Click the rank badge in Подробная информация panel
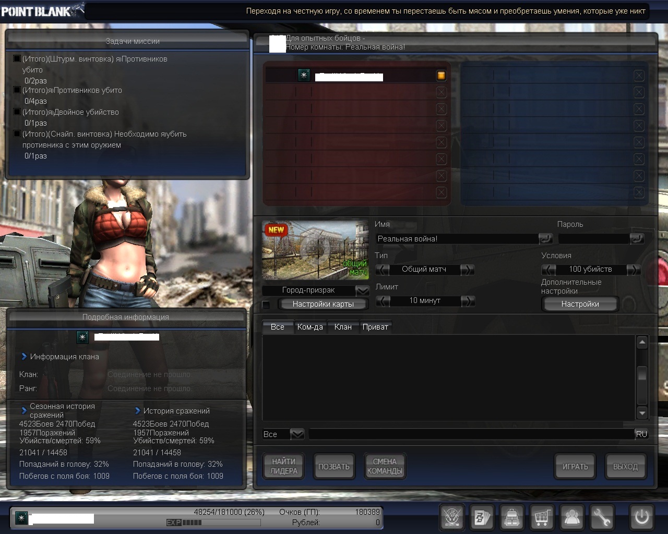Screen dimensions: 668x534 pyautogui.click(x=82, y=337)
